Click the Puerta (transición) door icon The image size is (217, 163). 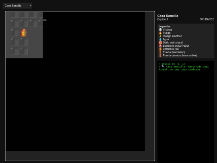click(x=160, y=52)
